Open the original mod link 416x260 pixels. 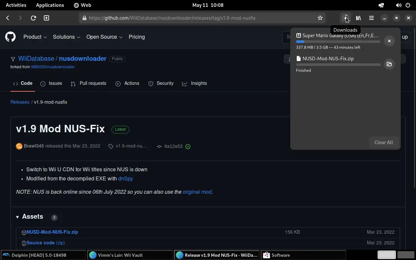[x=197, y=192]
